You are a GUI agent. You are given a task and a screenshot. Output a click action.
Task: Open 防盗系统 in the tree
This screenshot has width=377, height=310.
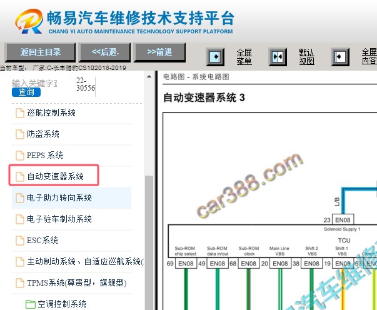pyautogui.click(x=43, y=134)
